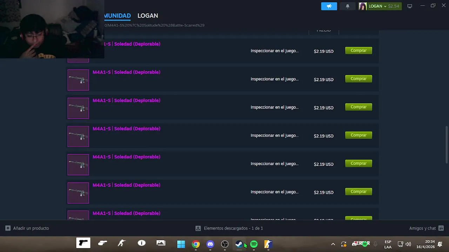Image resolution: width=449 pixels, height=252 pixels.
Task: Switch to OBS Studio in taskbar
Action: pos(225,244)
